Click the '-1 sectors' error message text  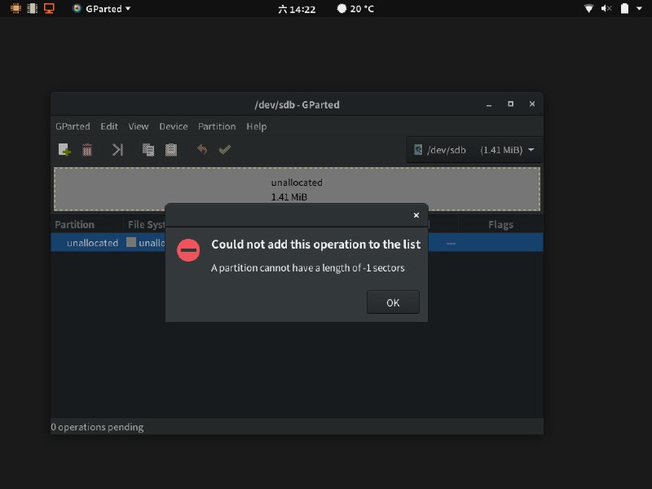point(308,268)
